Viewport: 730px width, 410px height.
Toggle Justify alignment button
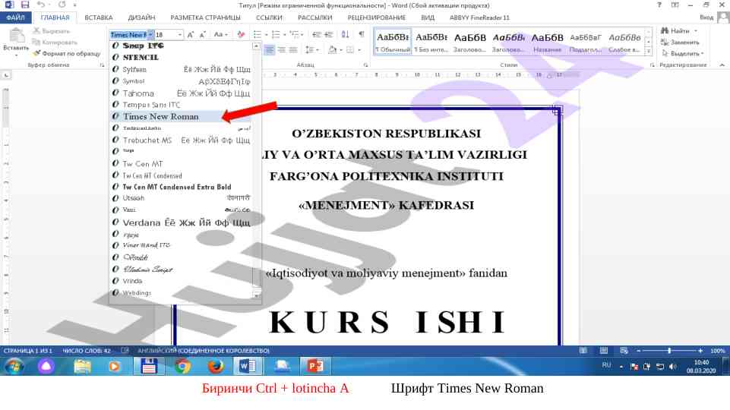pos(293,50)
